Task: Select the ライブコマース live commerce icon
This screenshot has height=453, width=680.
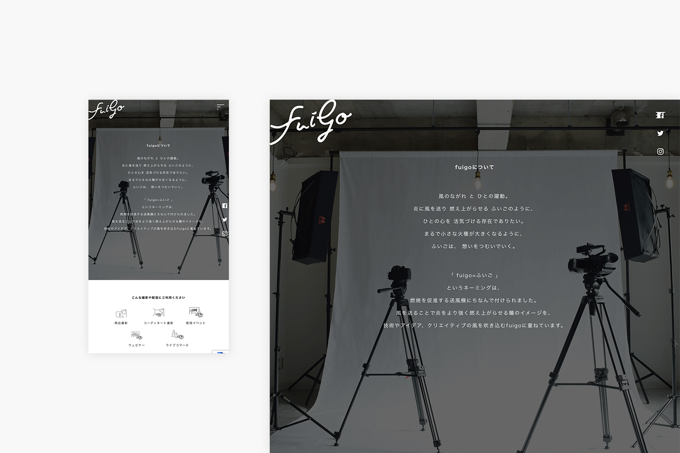Action: pyautogui.click(x=177, y=335)
